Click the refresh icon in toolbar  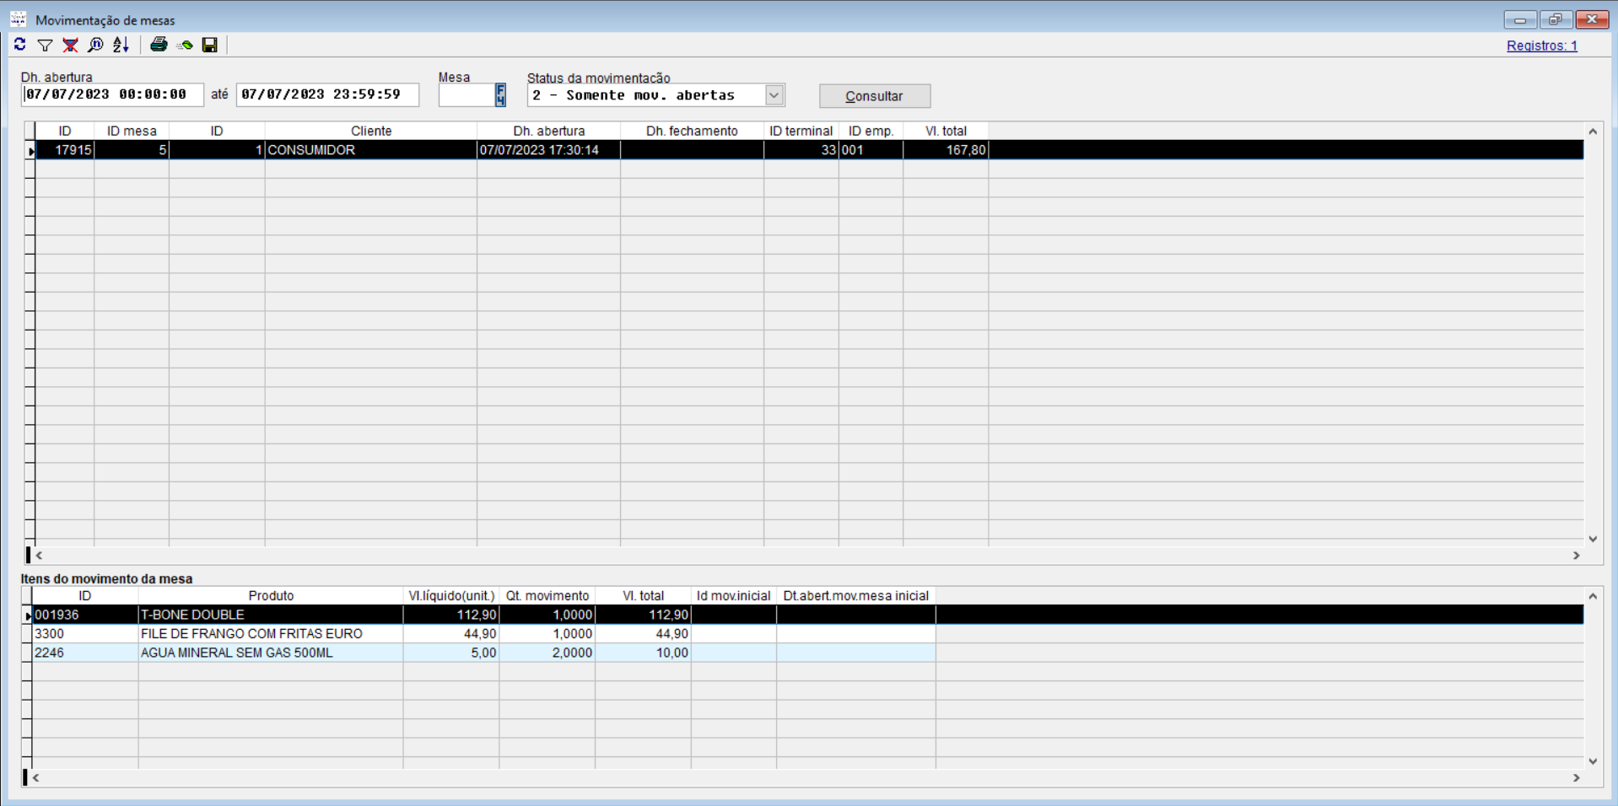[20, 45]
